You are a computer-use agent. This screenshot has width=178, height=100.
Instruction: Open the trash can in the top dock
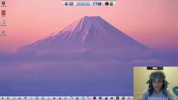111,4
